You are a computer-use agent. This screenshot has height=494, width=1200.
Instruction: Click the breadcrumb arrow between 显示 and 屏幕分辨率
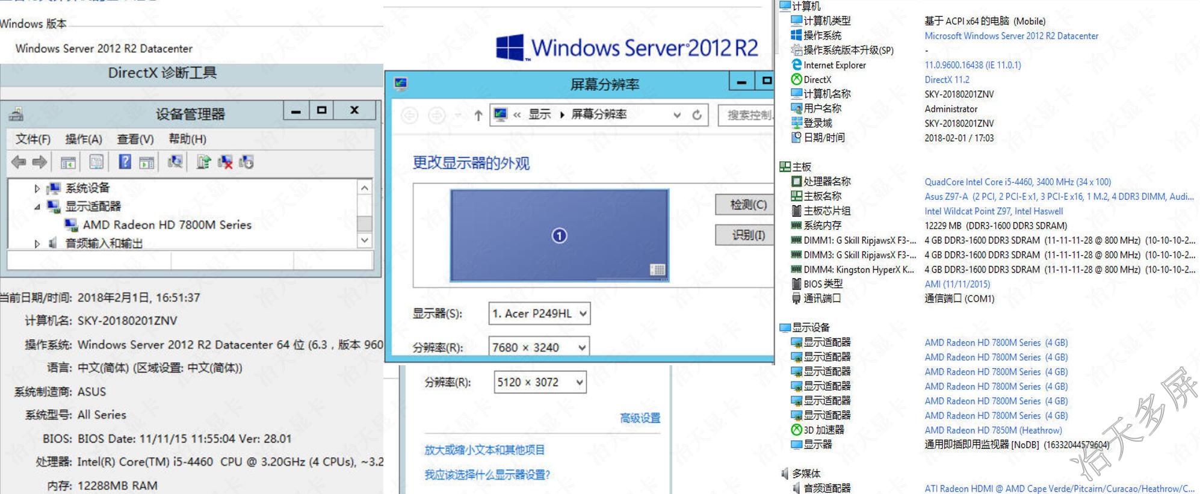561,115
